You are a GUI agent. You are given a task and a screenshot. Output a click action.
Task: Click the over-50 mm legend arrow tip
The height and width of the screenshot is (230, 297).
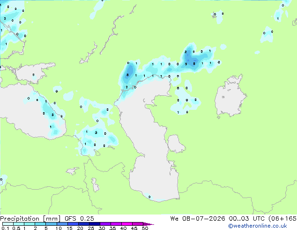click(148, 224)
